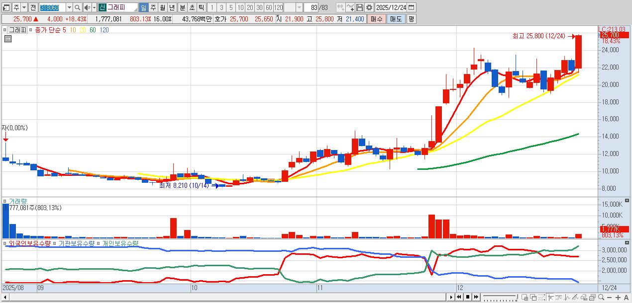Open the custom interval dropdown
632x303 pixels.
pyautogui.click(x=299, y=7)
